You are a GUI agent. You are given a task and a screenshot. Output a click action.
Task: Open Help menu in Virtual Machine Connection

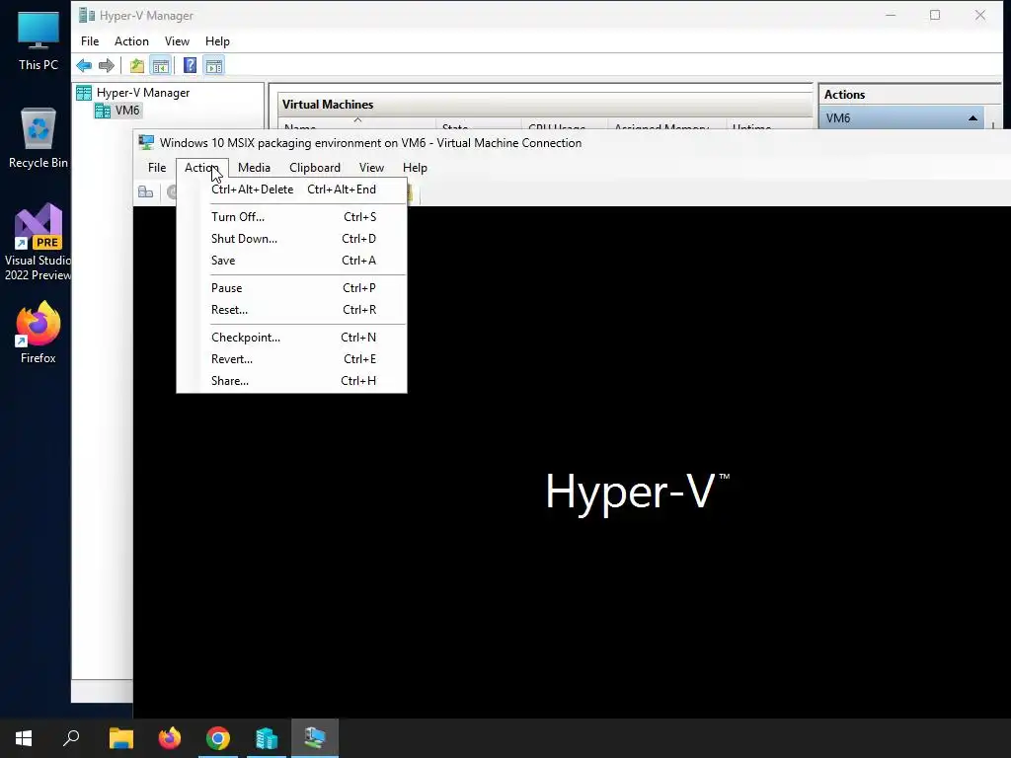coord(415,168)
